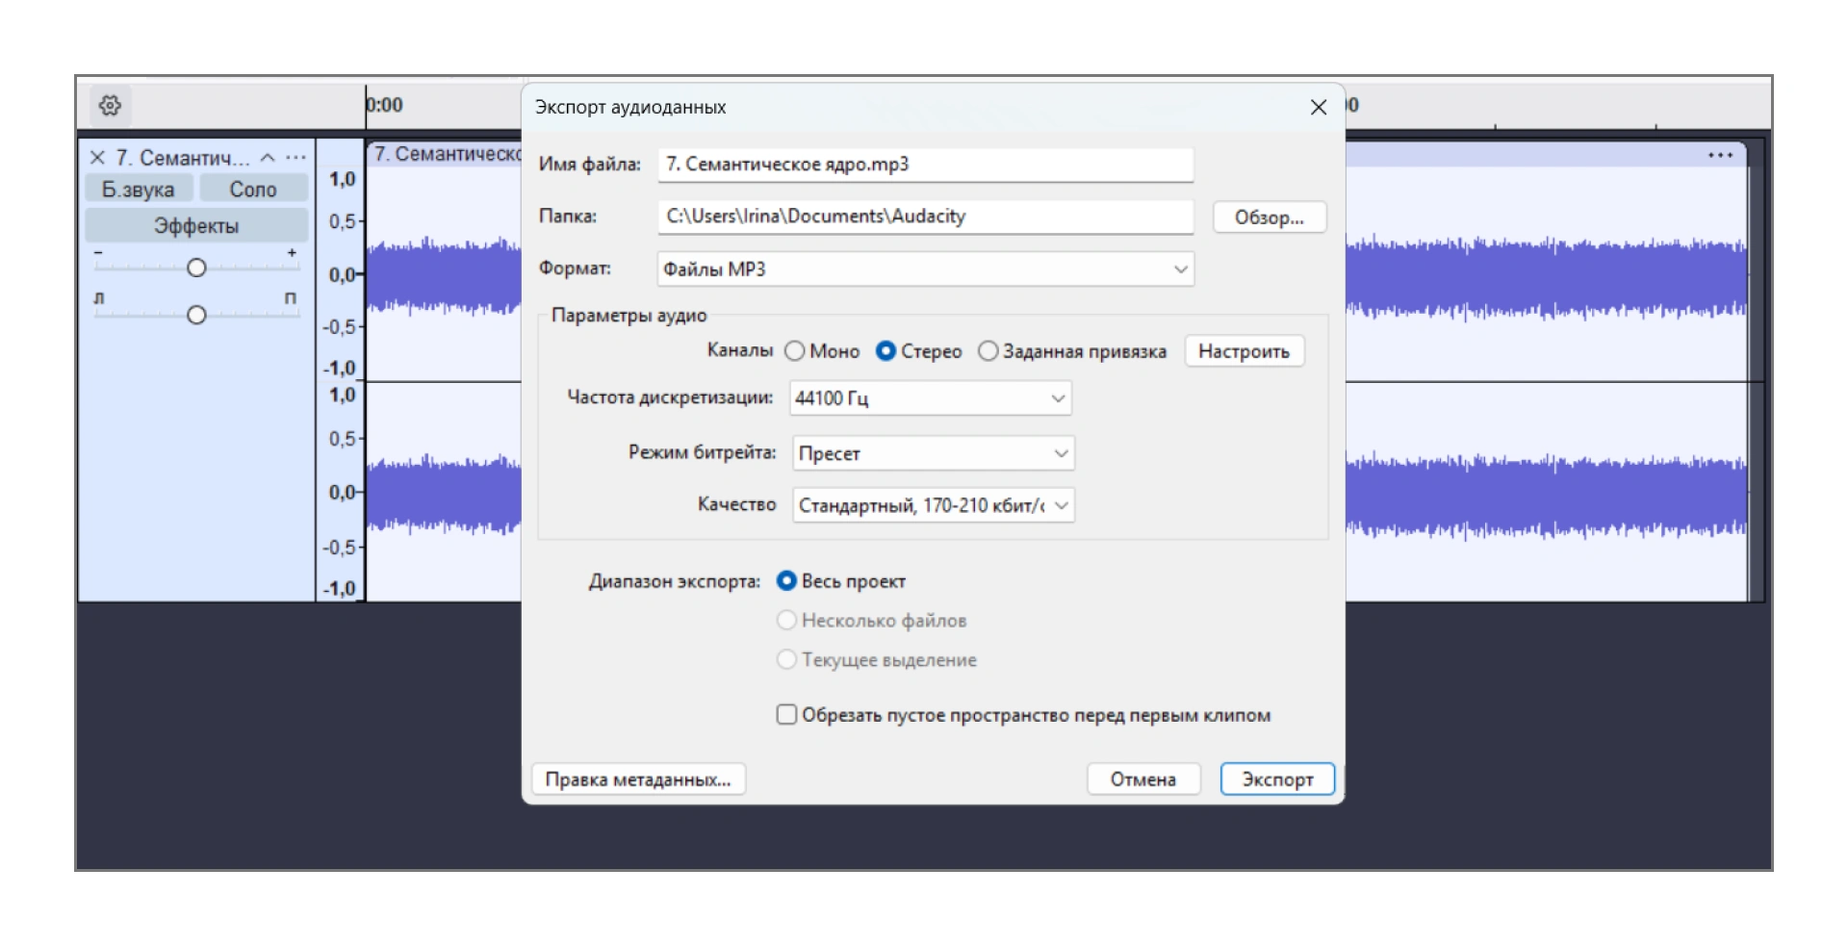Expand the Quality dropdown list

pyautogui.click(x=933, y=505)
